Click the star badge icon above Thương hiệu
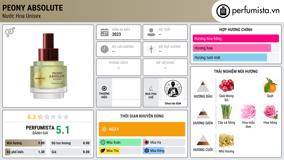 coord(104,88)
